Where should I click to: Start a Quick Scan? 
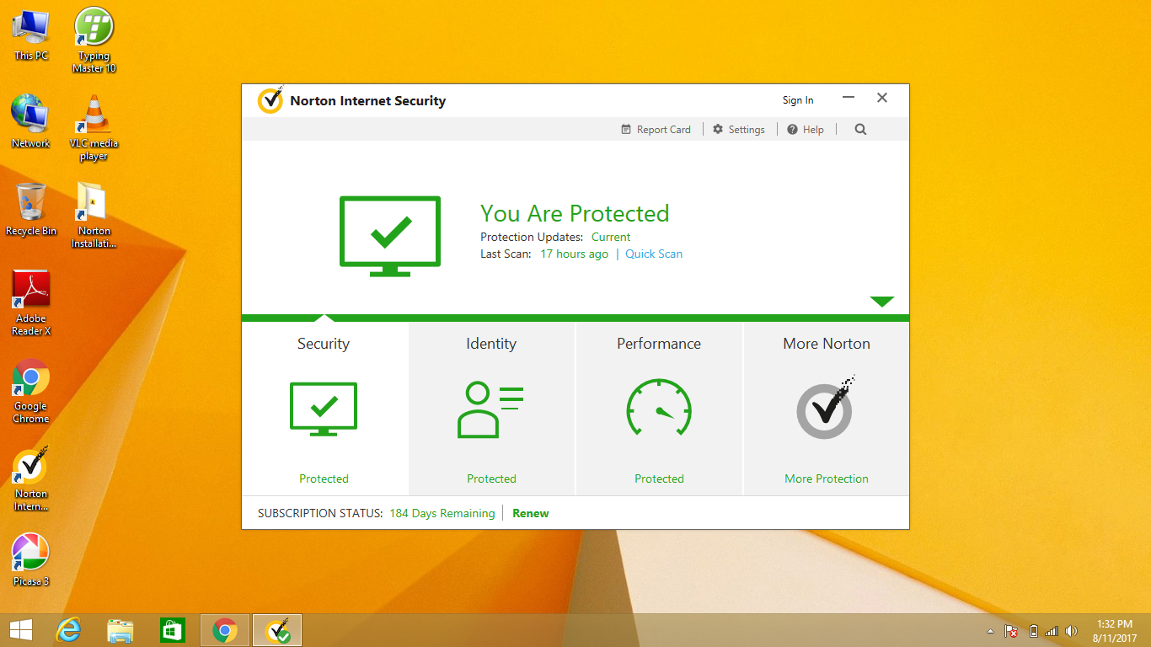click(654, 254)
